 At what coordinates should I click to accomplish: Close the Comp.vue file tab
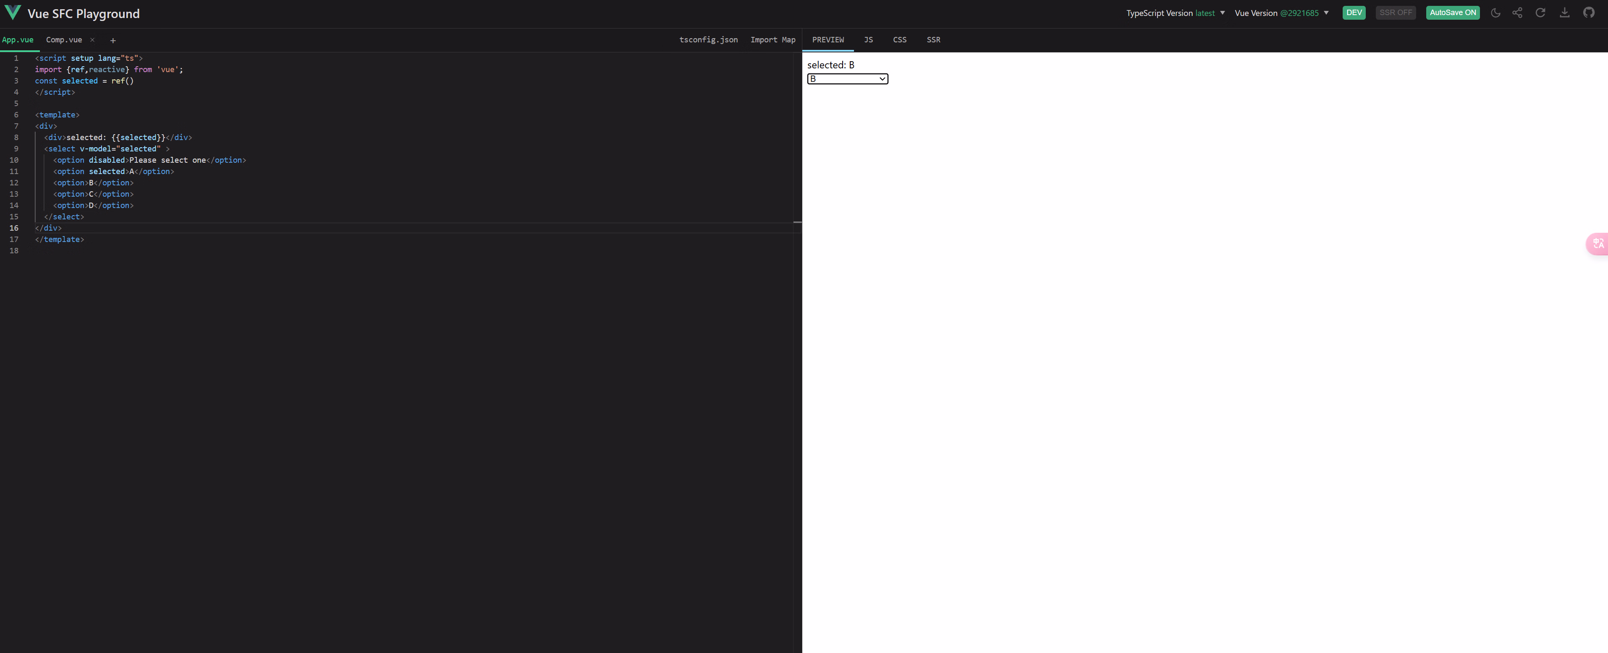(92, 40)
